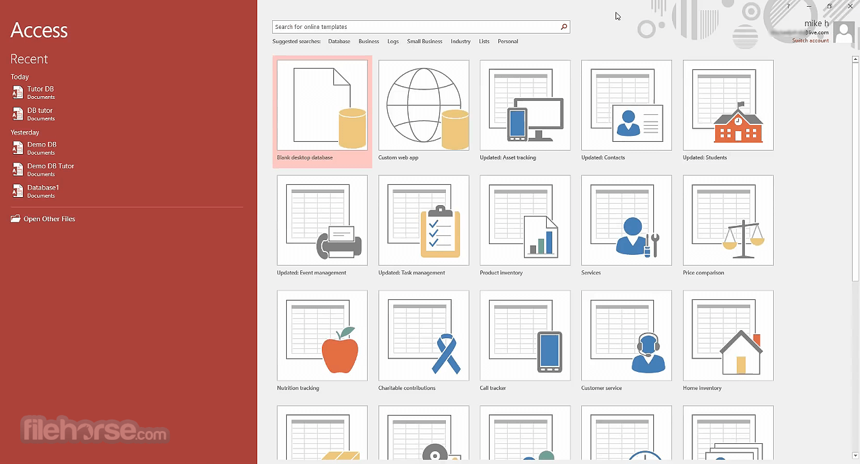Click the Industry suggested search

pyautogui.click(x=461, y=42)
